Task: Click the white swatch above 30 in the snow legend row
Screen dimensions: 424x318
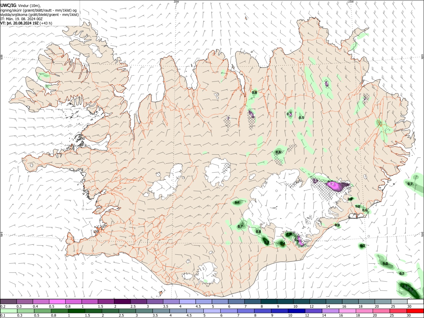Action: [415, 302]
